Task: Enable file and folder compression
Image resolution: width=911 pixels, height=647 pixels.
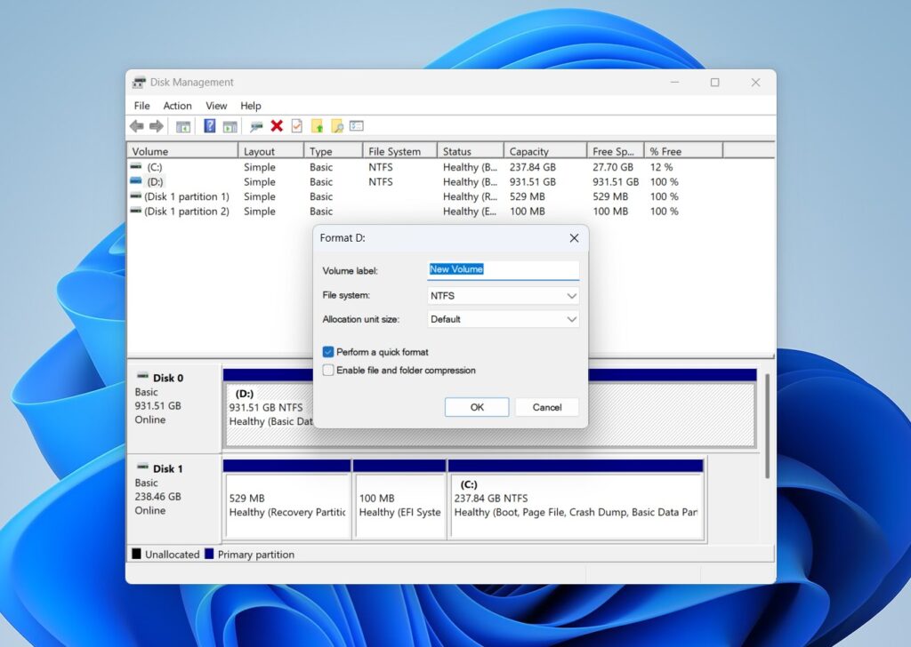Action: pyautogui.click(x=329, y=370)
